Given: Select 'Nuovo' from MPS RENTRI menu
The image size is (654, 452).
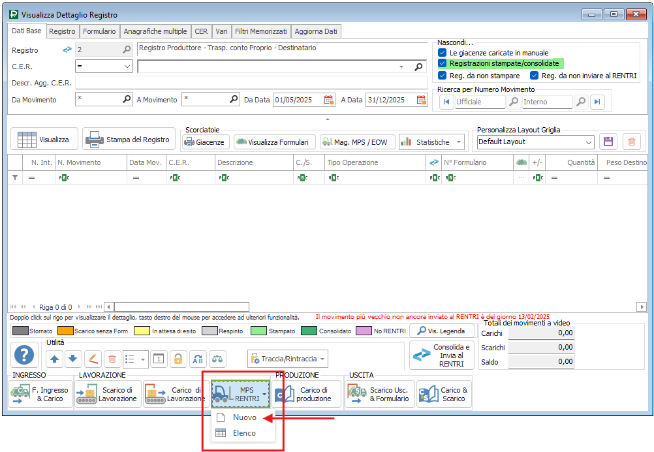Looking at the screenshot, I should coord(244,417).
